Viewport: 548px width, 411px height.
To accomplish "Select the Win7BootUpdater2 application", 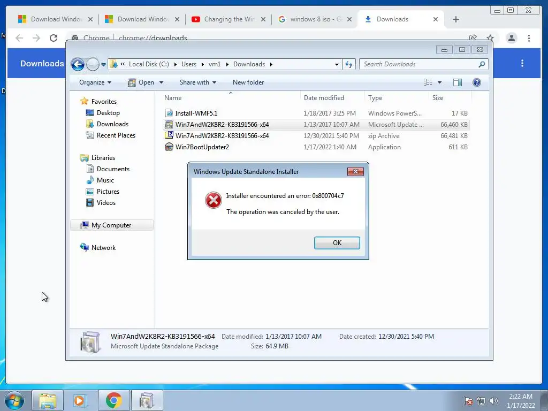I will click(316, 147).
